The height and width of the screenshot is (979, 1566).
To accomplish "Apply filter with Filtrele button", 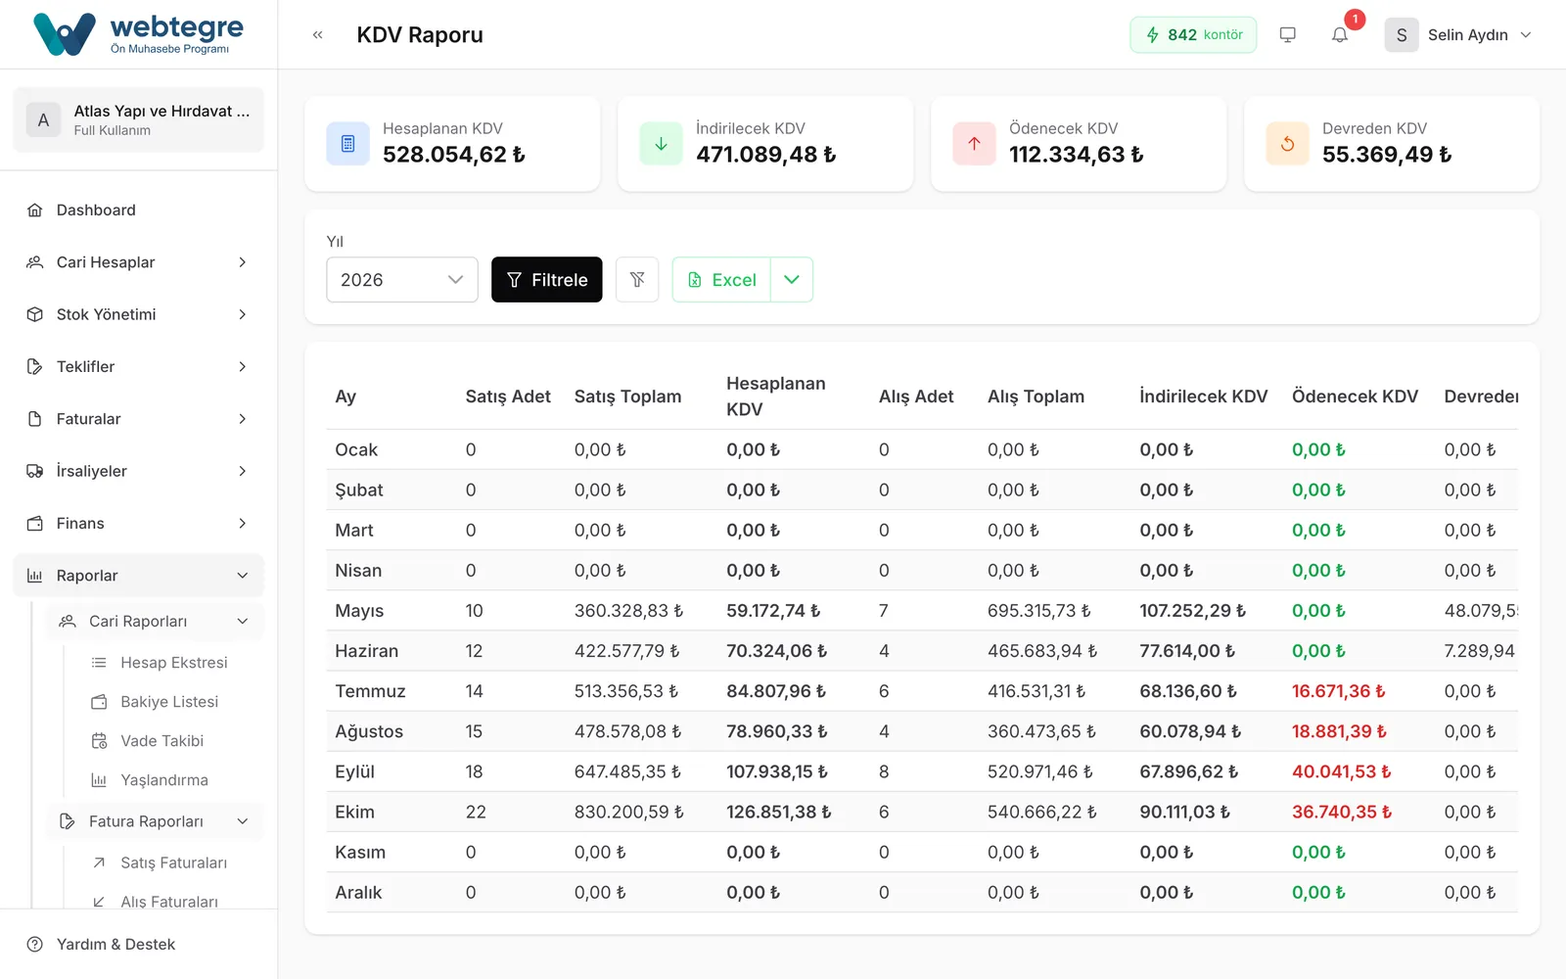I will click(x=547, y=280).
